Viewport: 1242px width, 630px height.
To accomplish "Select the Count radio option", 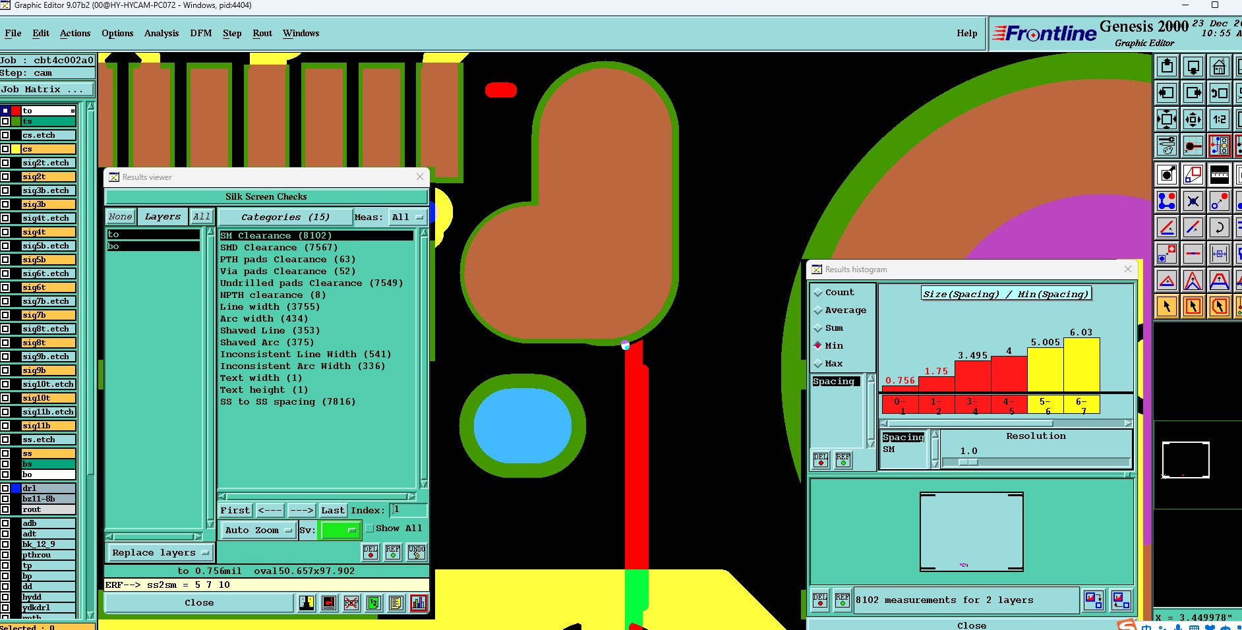I will tap(833, 293).
